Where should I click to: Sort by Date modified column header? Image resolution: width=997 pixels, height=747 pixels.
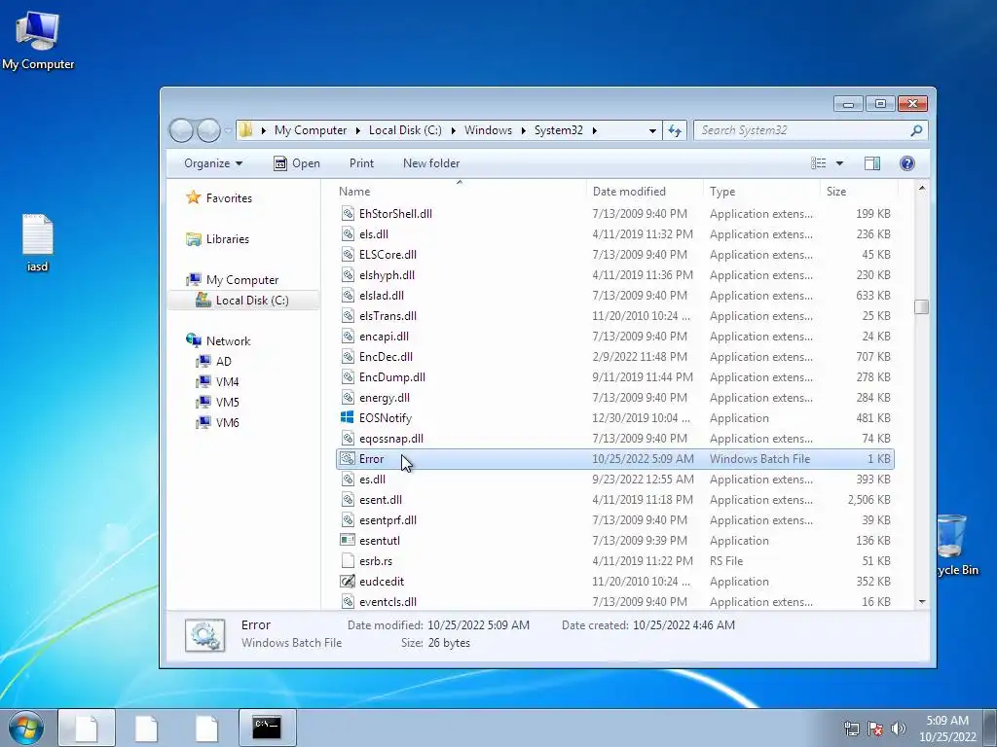pos(645,192)
